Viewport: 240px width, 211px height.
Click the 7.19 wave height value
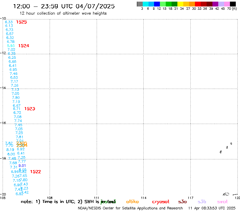pos(16,102)
